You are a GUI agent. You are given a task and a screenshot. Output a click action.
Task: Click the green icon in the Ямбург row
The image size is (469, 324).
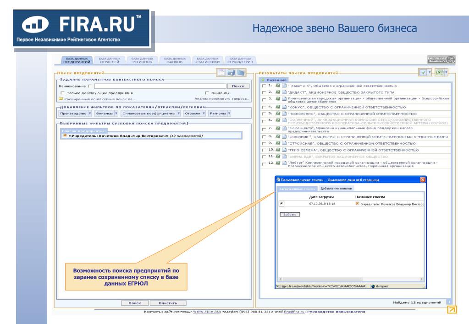tap(278, 163)
